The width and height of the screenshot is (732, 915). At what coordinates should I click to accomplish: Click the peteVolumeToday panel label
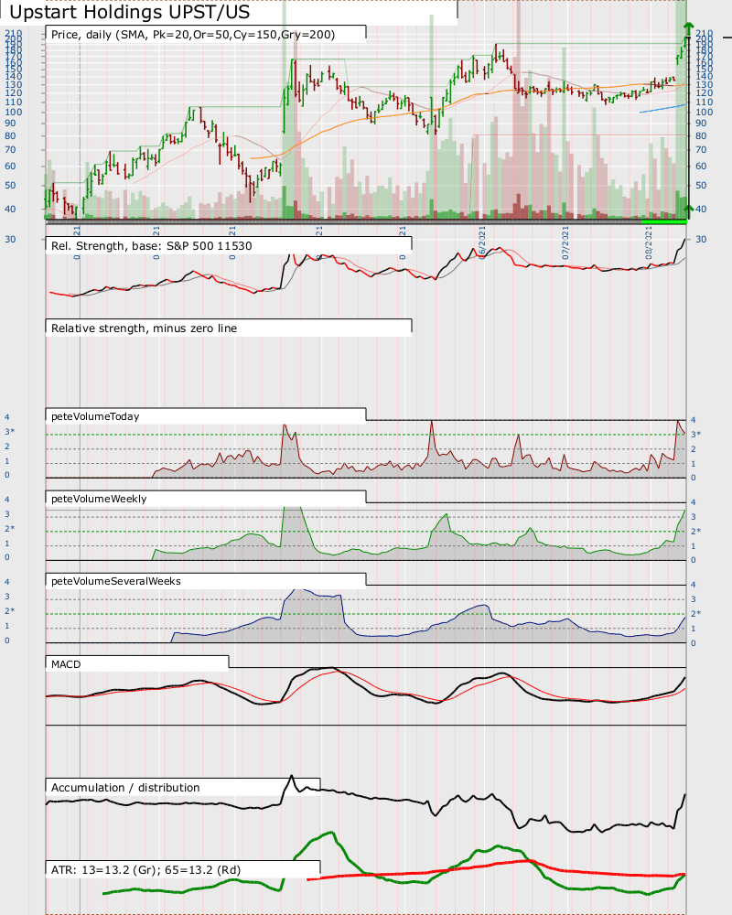pyautogui.click(x=95, y=416)
